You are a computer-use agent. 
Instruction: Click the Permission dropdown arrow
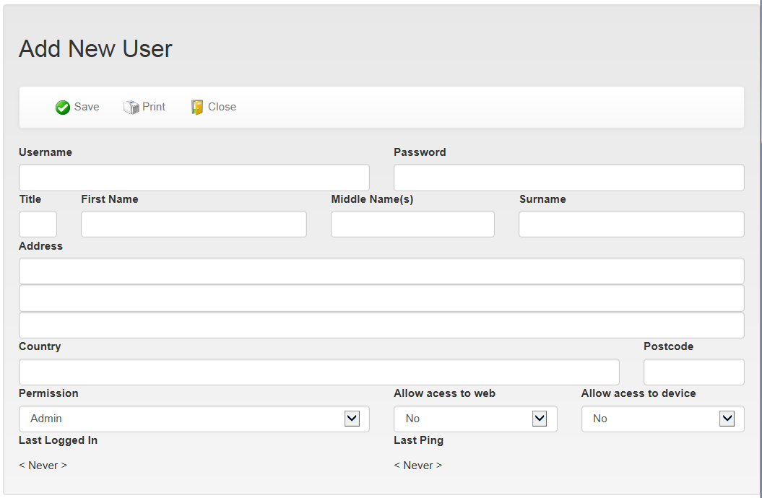352,419
